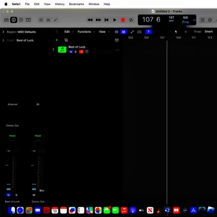Open the View menu in tracks area
217x217 pixels.
click(104, 32)
